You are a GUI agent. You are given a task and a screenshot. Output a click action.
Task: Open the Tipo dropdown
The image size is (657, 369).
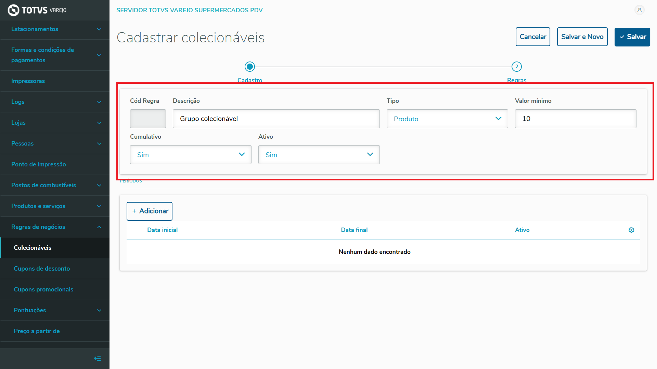[447, 119]
